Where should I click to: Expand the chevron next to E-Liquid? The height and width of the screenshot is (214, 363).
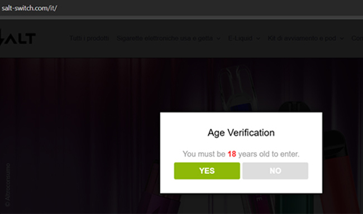point(258,38)
